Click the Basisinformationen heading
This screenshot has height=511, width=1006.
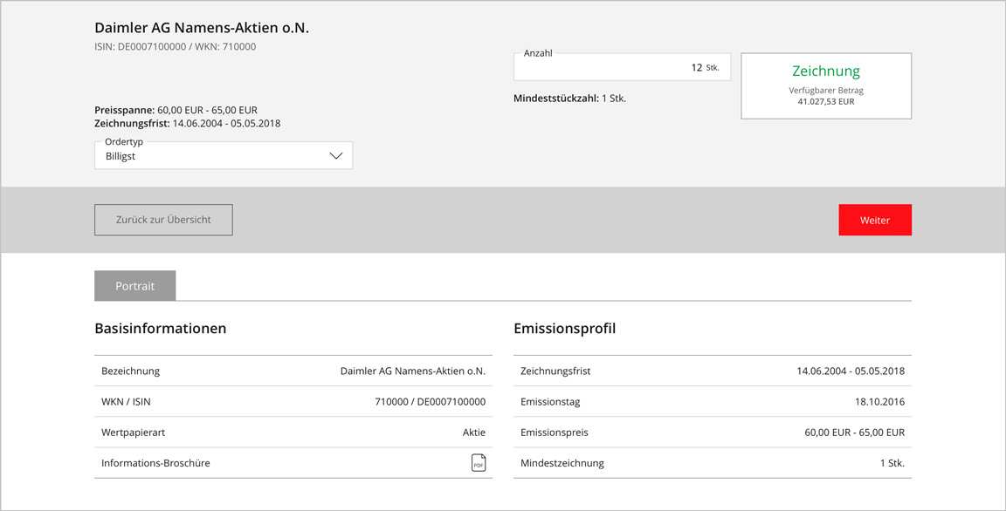161,329
